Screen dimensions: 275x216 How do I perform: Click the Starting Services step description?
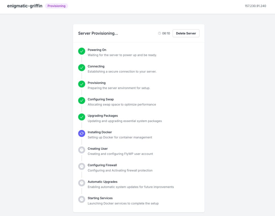tap(123, 203)
